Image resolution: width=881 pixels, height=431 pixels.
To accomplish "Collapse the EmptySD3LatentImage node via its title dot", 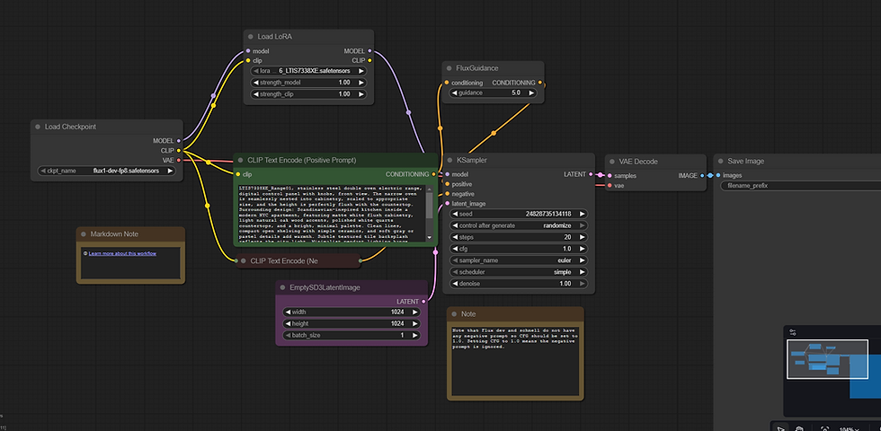I will pos(282,287).
